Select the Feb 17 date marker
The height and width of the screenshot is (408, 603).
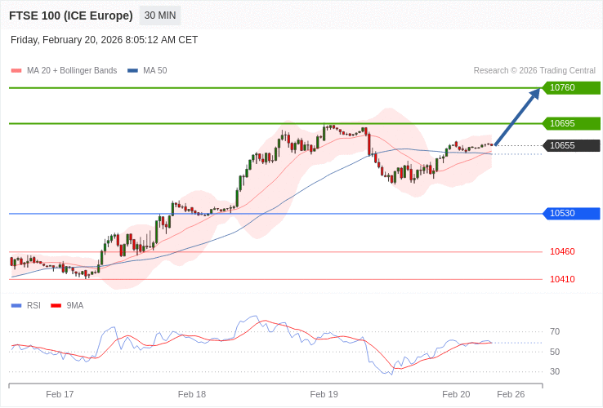tap(60, 395)
